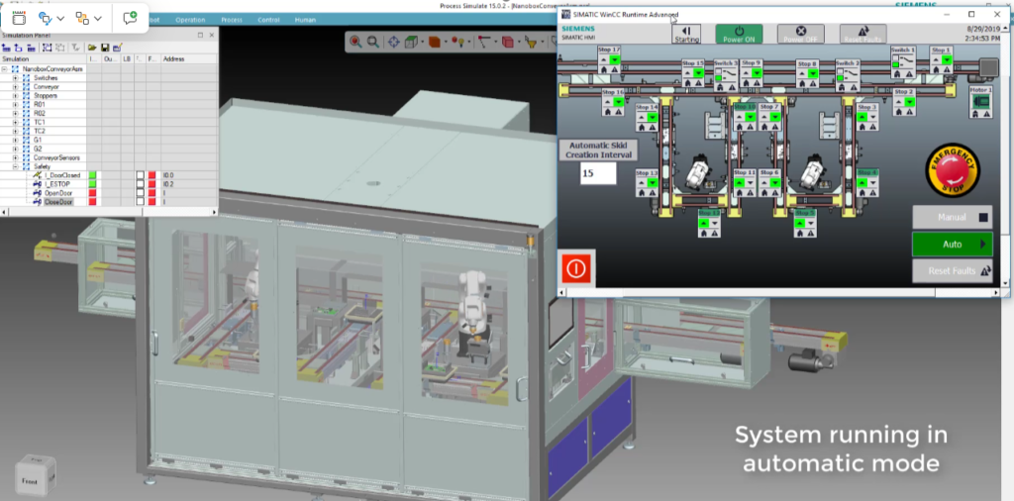Click the Simulation Panel horizontal scrollbar

click(x=108, y=212)
